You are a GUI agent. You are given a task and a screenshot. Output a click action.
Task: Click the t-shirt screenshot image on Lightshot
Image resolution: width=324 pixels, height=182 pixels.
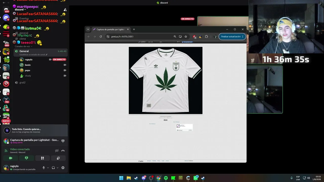click(x=166, y=80)
